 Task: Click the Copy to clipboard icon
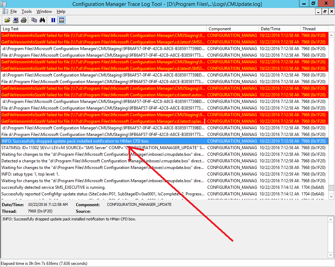pyautogui.click(x=34, y=20)
